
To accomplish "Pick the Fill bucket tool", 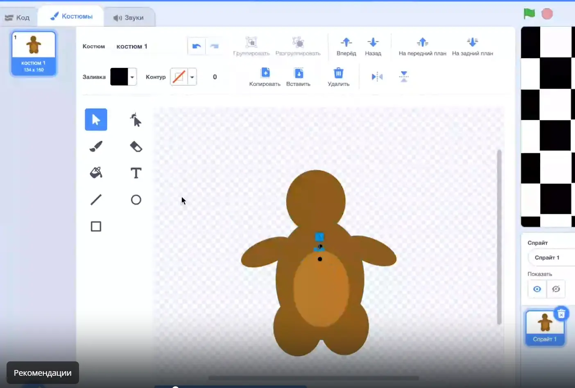I will click(x=96, y=173).
